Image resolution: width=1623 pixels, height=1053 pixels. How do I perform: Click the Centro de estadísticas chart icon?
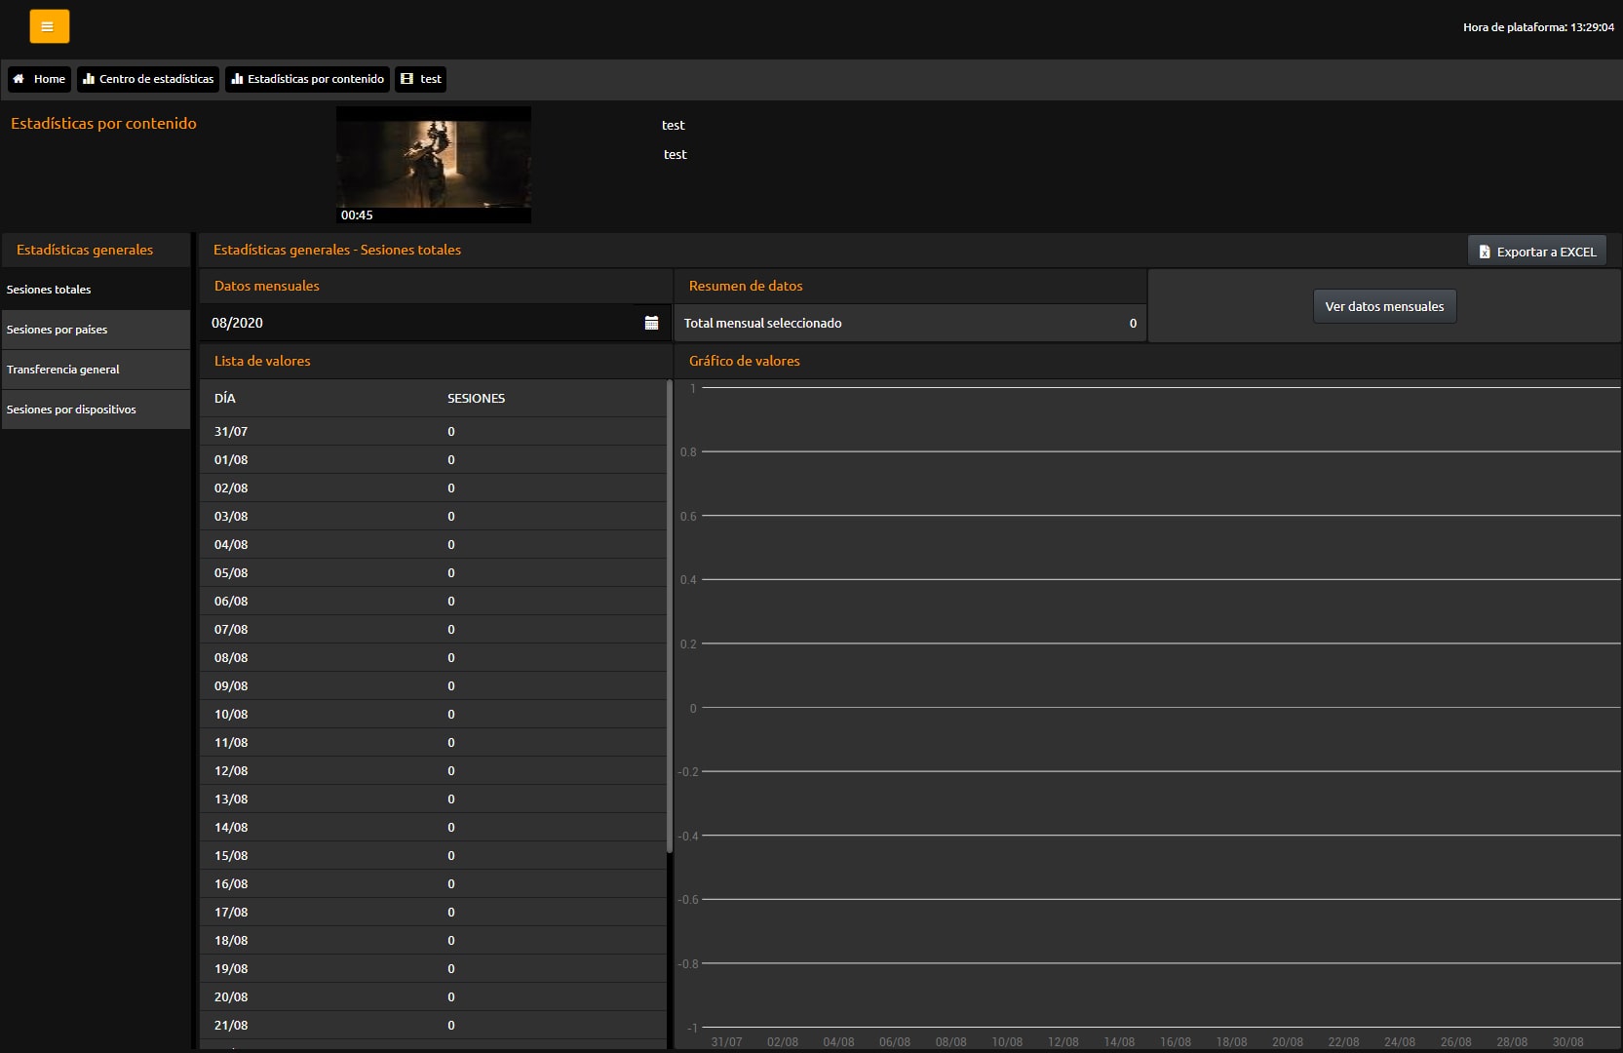[89, 79]
